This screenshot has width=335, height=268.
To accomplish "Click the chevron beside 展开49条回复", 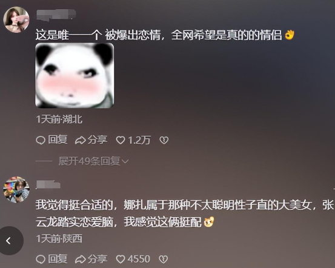I will tap(125, 161).
